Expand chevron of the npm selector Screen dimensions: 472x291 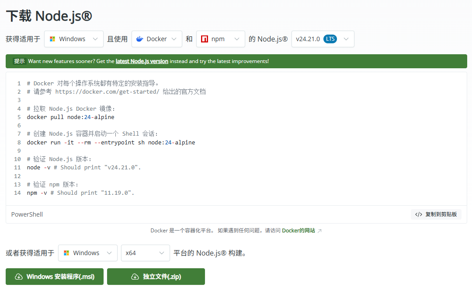tap(237, 39)
